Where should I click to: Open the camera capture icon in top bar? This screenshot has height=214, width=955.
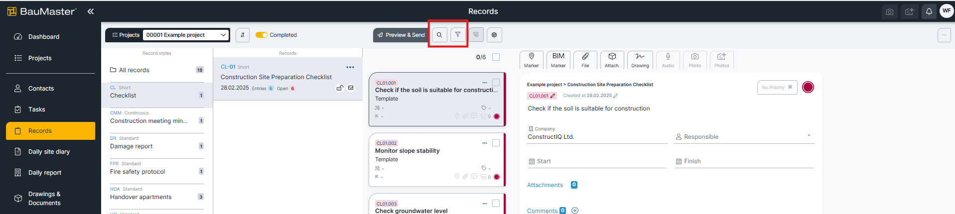(890, 11)
